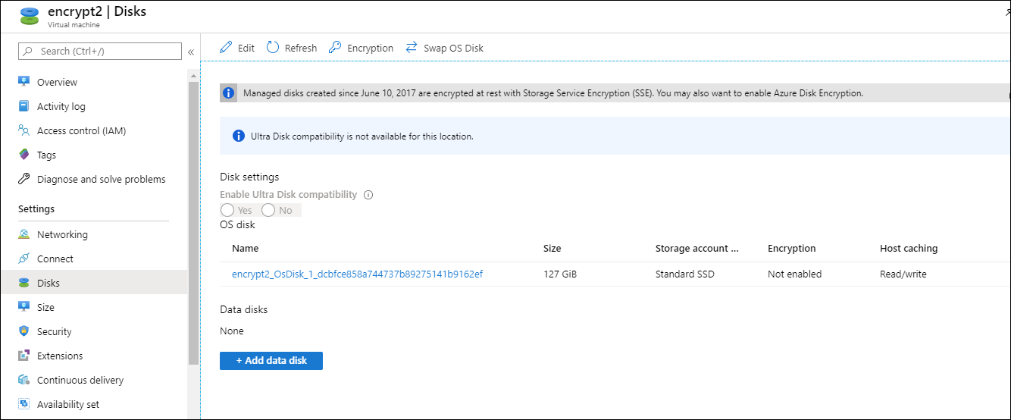Click the Availability set icon

(x=23, y=404)
